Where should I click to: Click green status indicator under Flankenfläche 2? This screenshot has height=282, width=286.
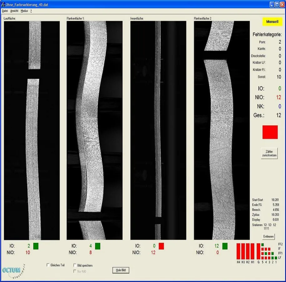[x=225, y=246]
